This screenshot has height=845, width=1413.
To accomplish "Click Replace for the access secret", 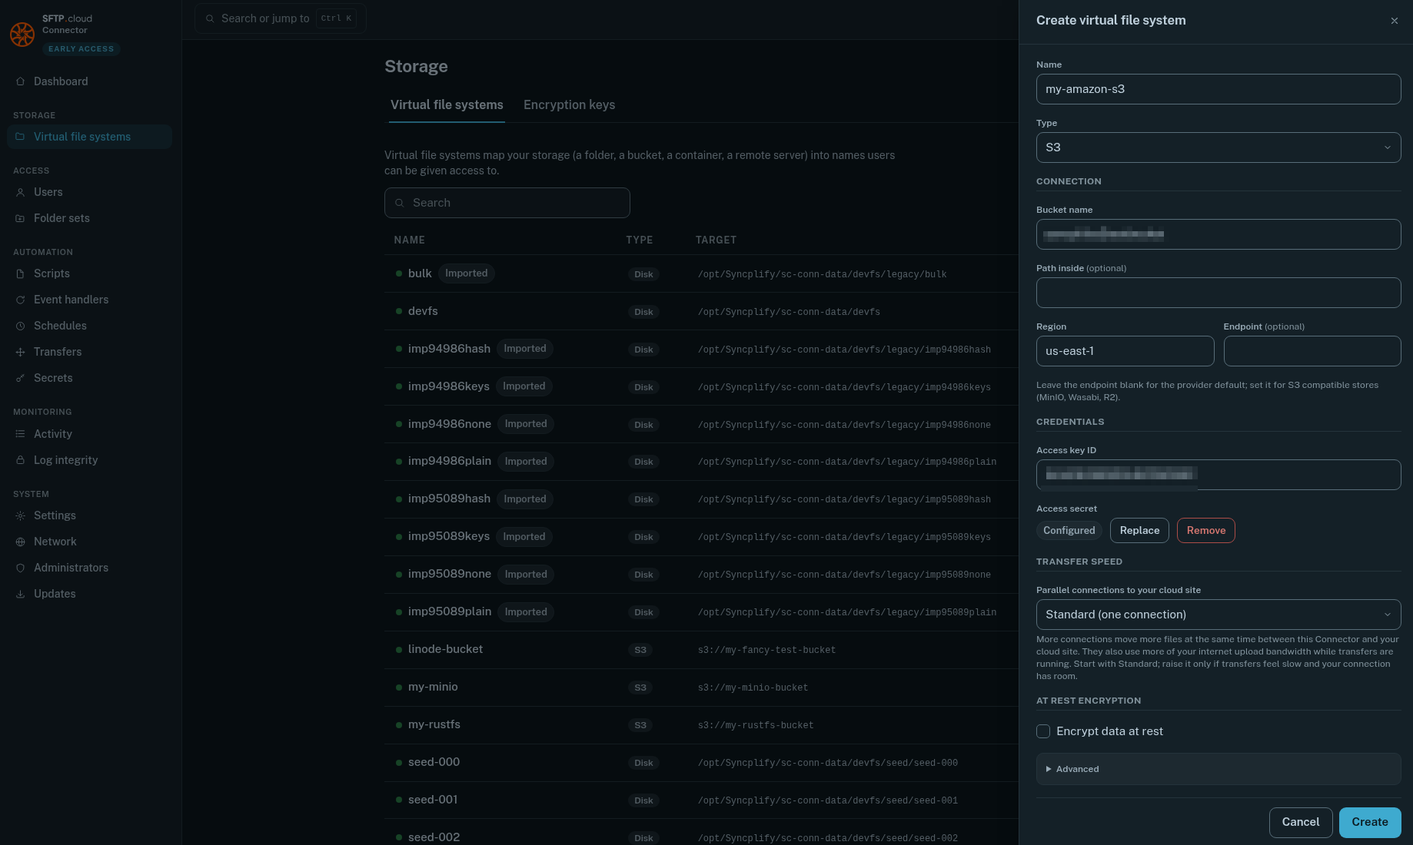I will [1139, 531].
